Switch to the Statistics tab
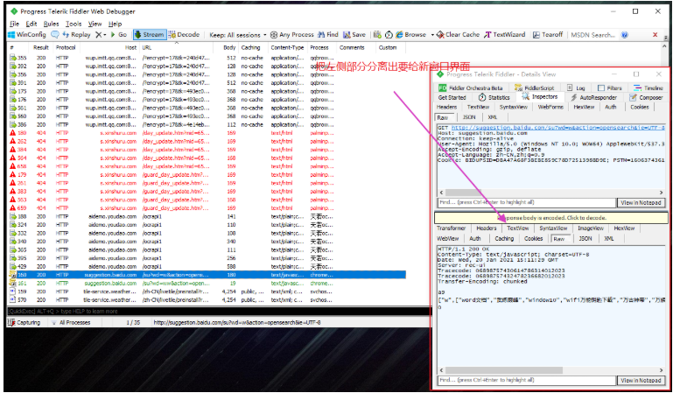Image resolution: width=673 pixels, height=393 pixels. tap(494, 98)
